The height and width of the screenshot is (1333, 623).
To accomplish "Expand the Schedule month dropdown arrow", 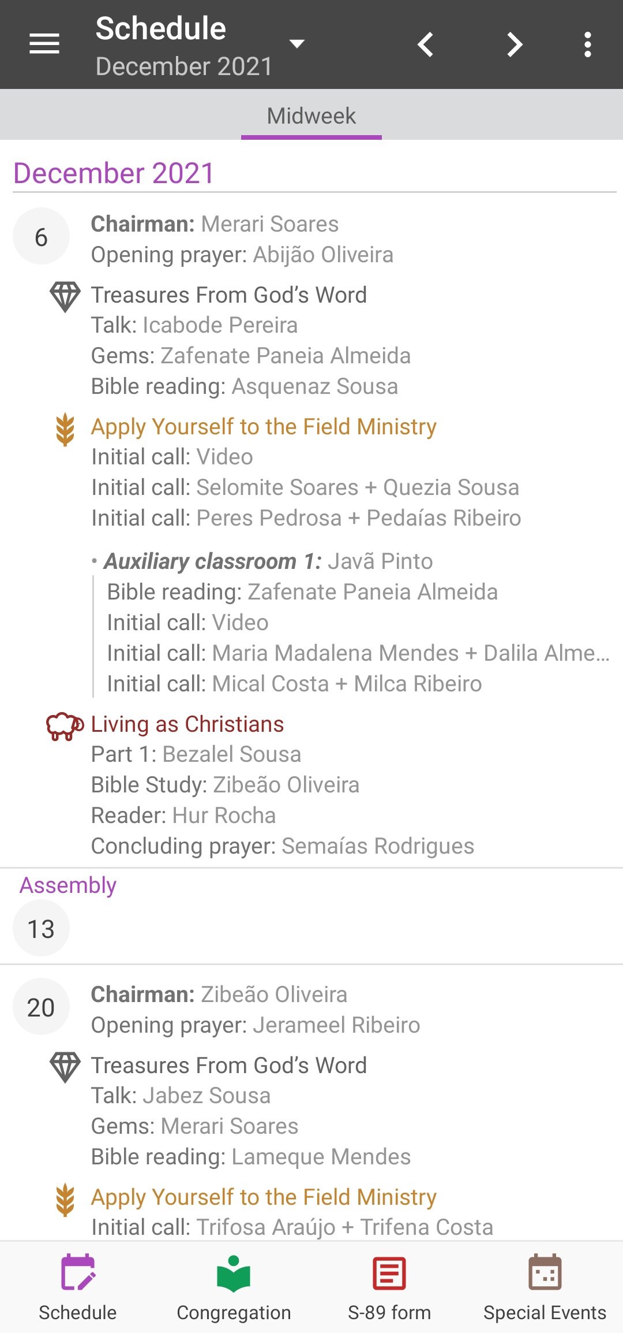I will (x=297, y=44).
